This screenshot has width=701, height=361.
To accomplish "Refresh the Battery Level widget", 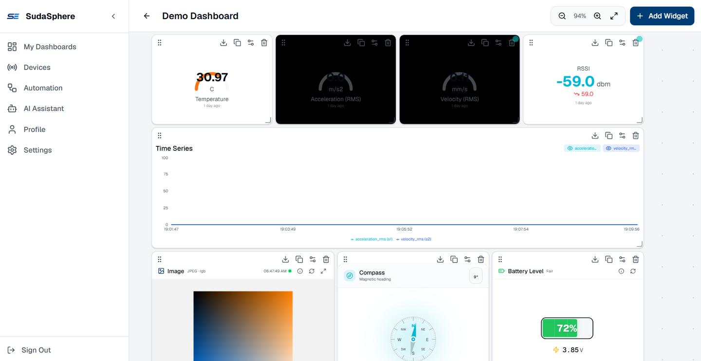I will [633, 271].
